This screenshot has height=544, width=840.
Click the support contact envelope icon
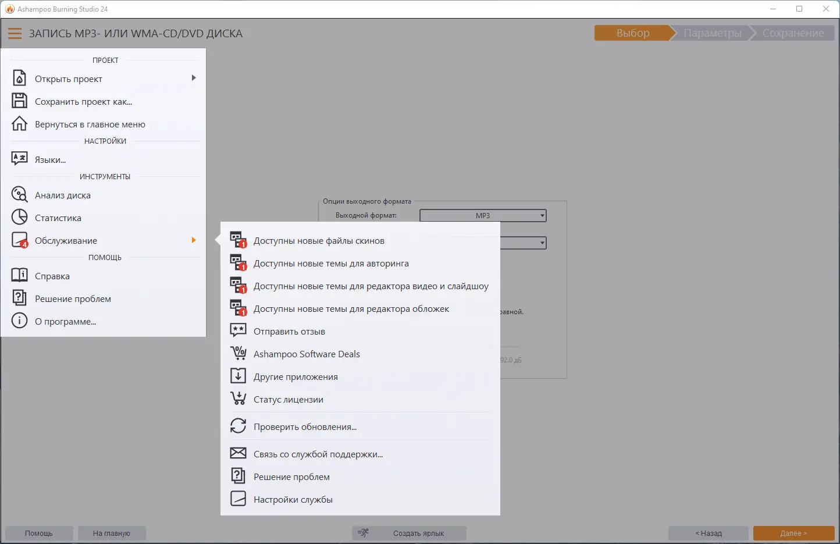point(238,454)
